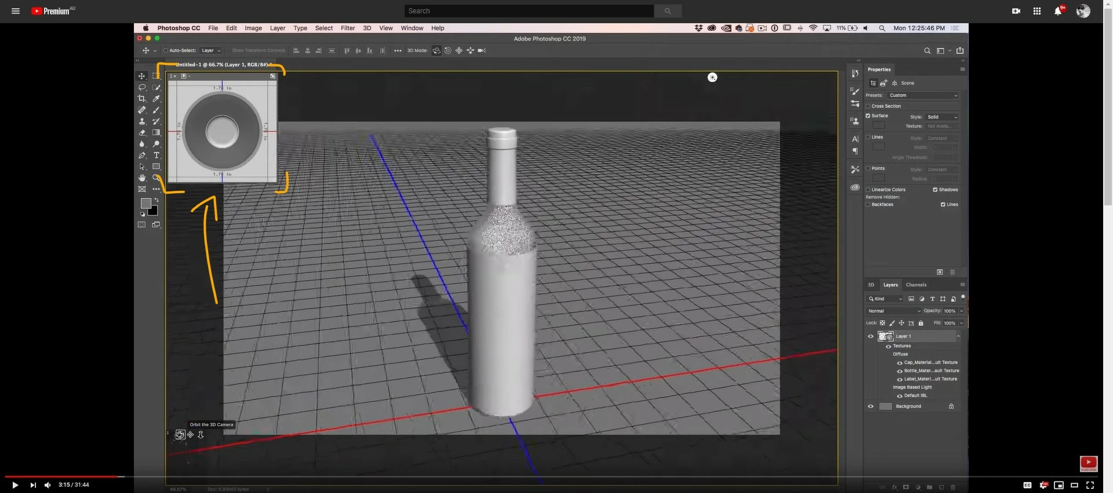Select the Clone Stamp tool
The image size is (1113, 493).
tap(141, 121)
